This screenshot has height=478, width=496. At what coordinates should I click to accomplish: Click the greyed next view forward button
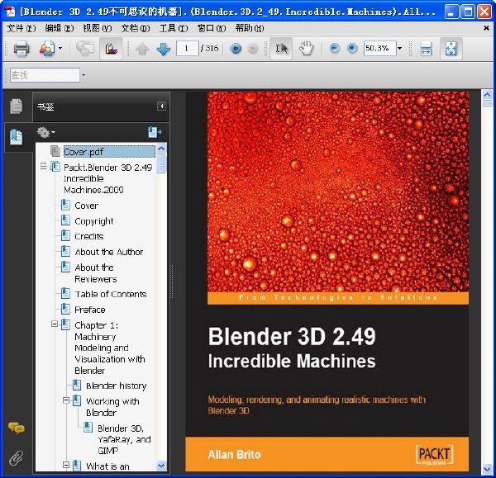[x=252, y=49]
